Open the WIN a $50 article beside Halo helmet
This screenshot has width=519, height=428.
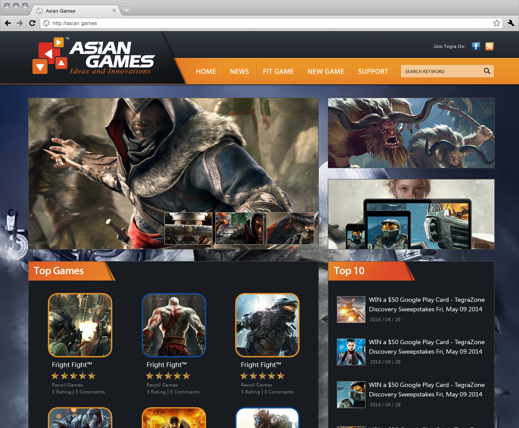pyautogui.click(x=427, y=390)
